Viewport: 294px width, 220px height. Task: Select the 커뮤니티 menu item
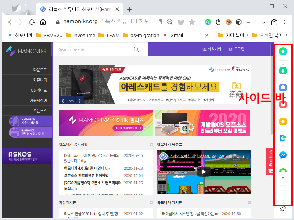[40, 80]
